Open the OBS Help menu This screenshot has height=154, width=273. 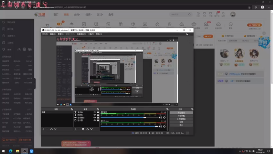point(99,34)
